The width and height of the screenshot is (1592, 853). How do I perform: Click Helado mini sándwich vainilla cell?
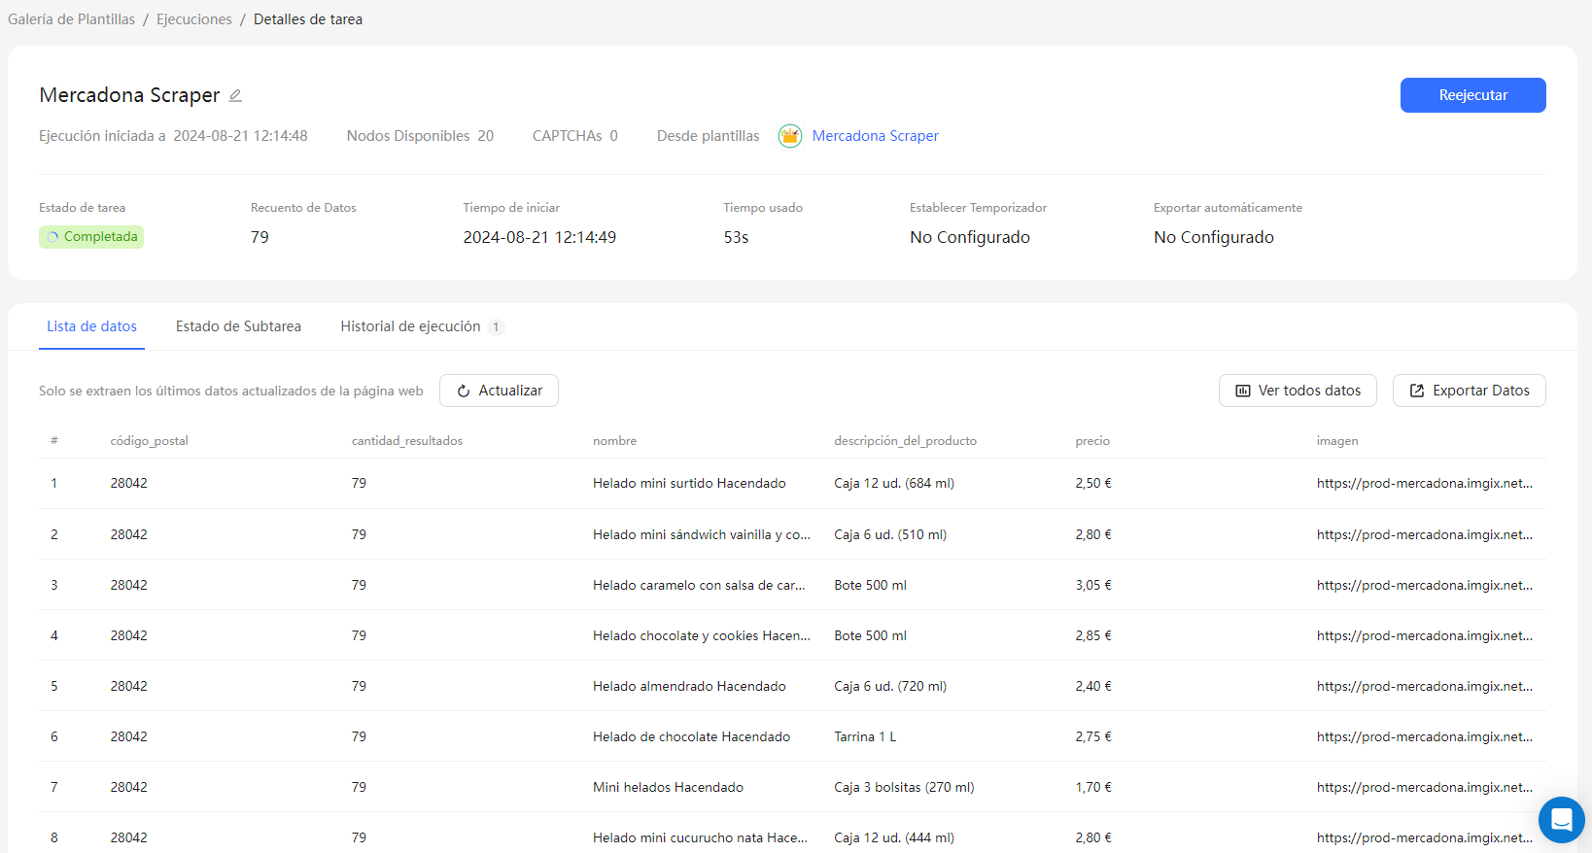click(x=702, y=534)
